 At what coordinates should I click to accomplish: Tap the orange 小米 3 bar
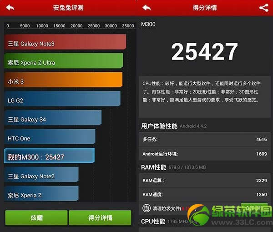tap(63, 80)
